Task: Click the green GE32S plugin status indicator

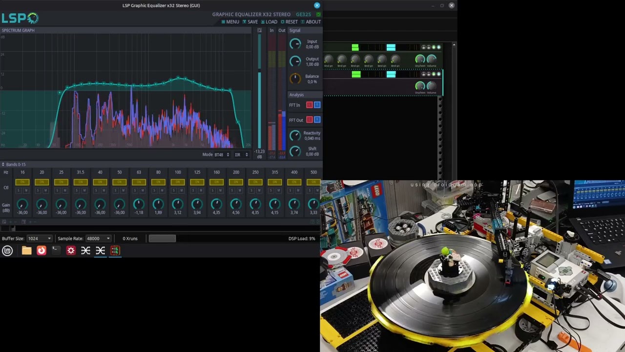Action: pos(319,15)
